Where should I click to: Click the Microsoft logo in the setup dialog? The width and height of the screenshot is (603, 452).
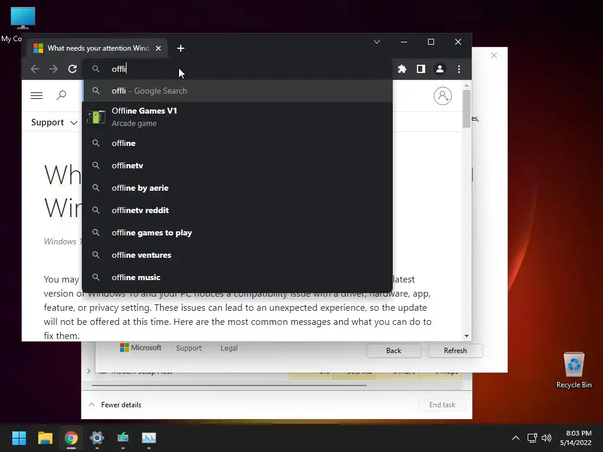[141, 348]
